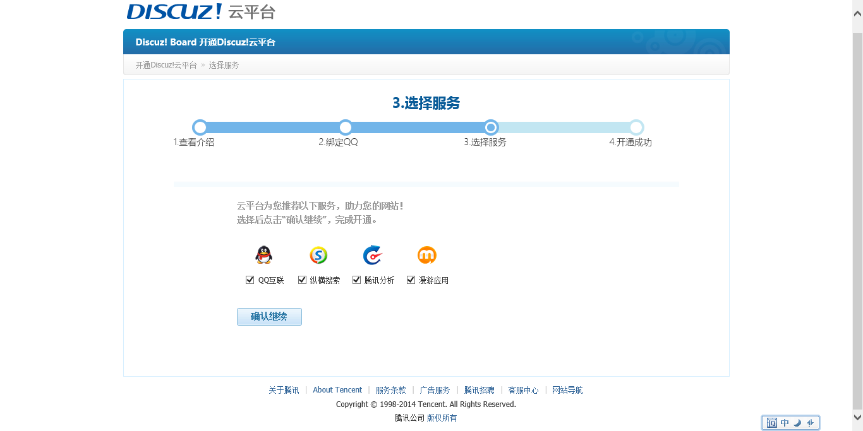
Task: Open the About Tencent footer link
Action: pyautogui.click(x=337, y=390)
